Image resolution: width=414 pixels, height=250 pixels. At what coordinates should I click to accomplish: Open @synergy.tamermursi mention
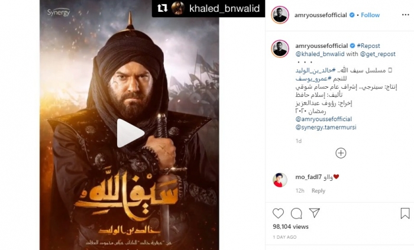click(326, 127)
